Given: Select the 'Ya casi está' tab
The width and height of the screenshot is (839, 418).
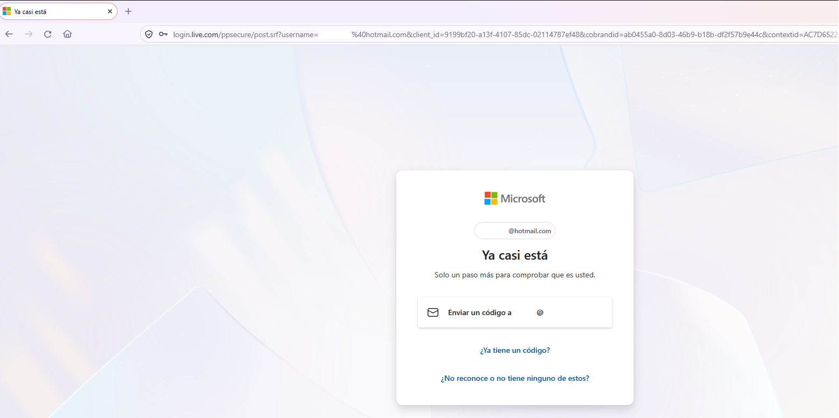Looking at the screenshot, I should [58, 11].
